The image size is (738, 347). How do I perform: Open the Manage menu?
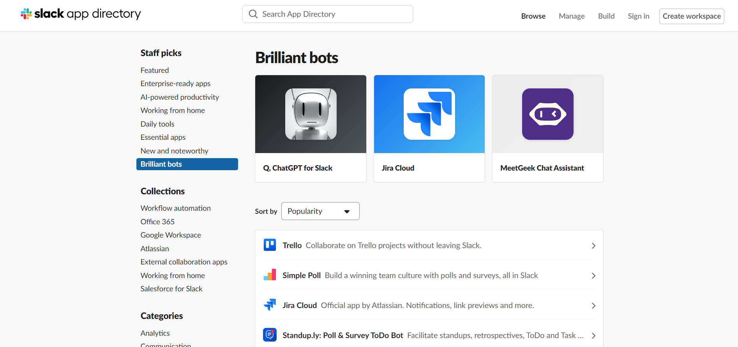click(x=572, y=16)
